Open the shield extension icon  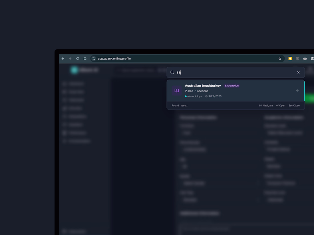[297, 59]
